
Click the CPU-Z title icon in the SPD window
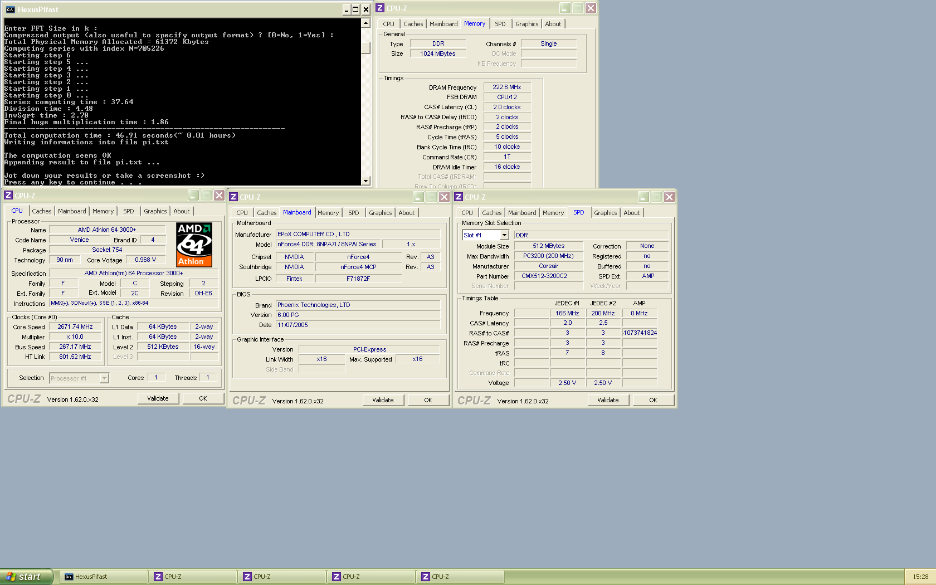(459, 197)
